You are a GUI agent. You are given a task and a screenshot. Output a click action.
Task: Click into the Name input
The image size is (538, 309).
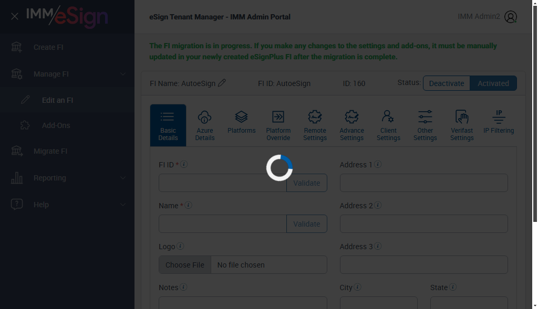(223, 223)
